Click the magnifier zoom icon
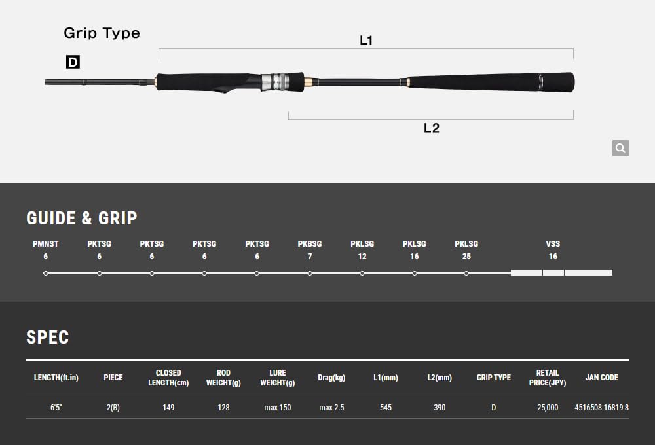The width and height of the screenshot is (655, 445). pos(620,148)
